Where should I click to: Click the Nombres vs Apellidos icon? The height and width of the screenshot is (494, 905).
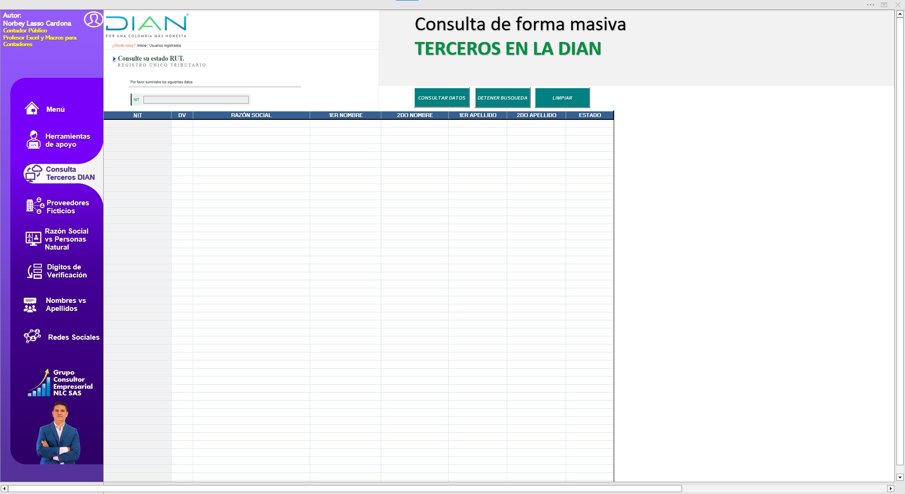click(30, 305)
